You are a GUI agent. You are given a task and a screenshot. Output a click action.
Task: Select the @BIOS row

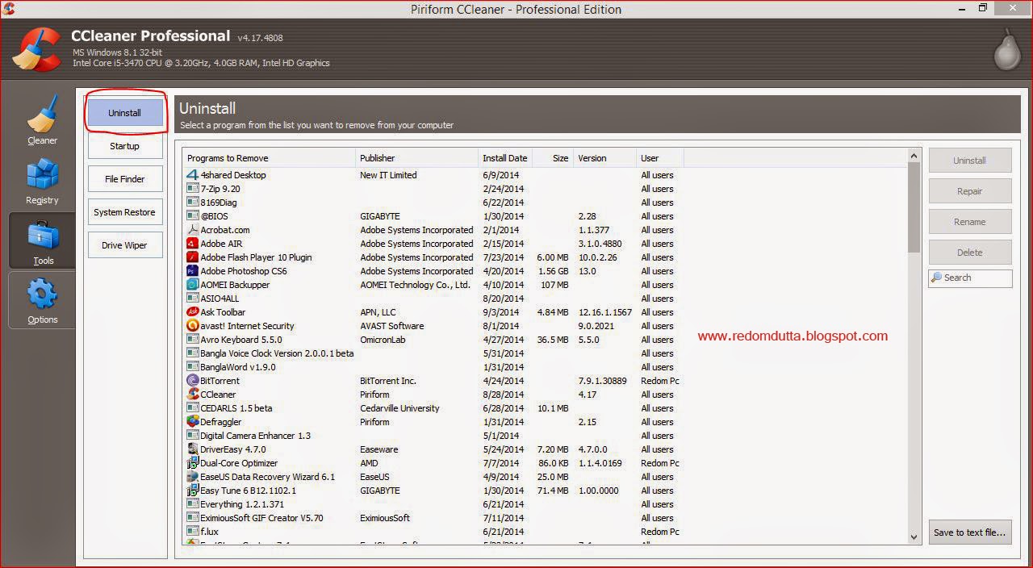coord(545,216)
